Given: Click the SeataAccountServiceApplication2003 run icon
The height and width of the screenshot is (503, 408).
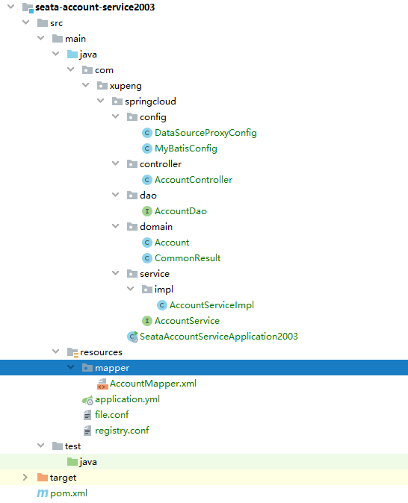Looking at the screenshot, I should [x=132, y=337].
